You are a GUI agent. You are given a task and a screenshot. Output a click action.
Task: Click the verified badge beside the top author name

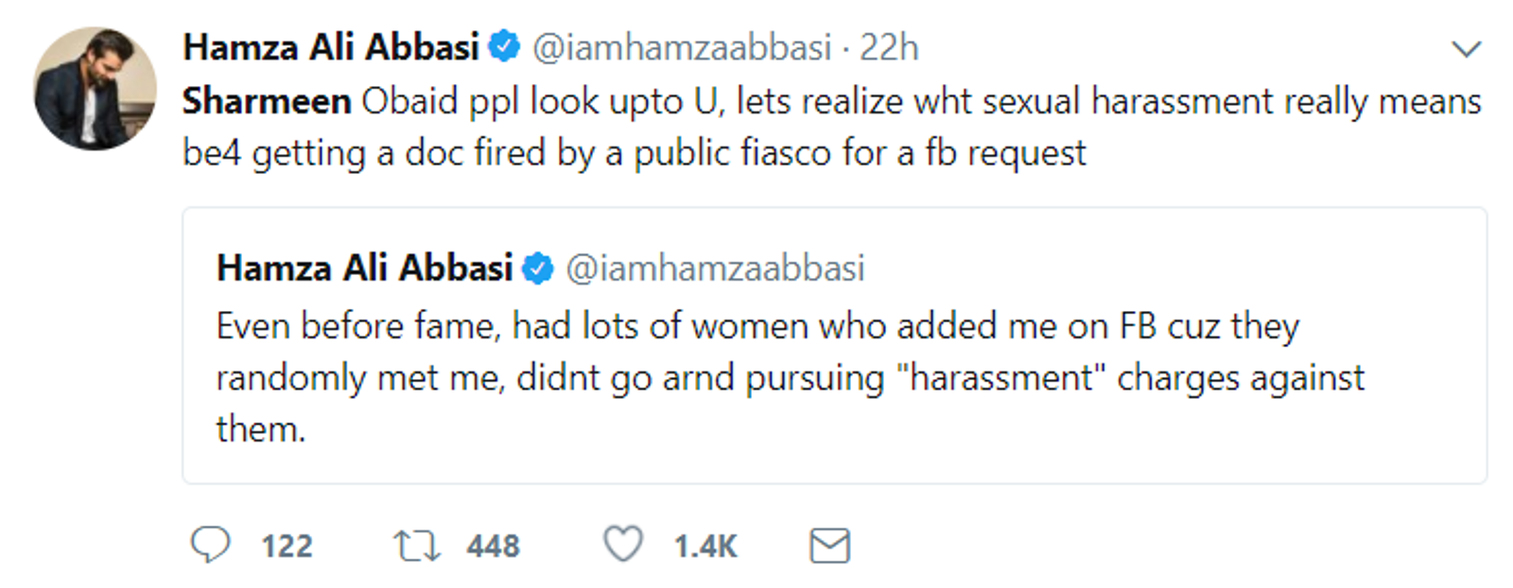coord(504,46)
